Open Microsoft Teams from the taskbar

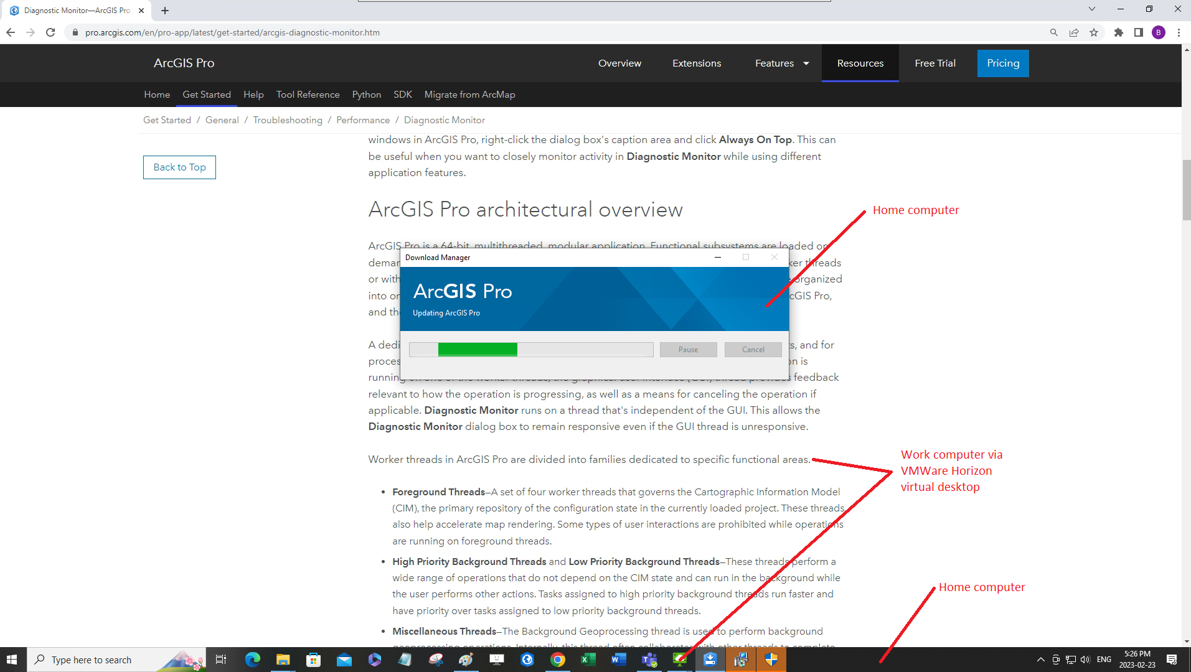tap(649, 660)
